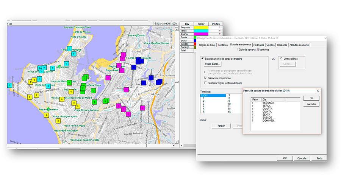Click the Pesos diários... button
Screen dimensions: 341x189
tap(213, 64)
